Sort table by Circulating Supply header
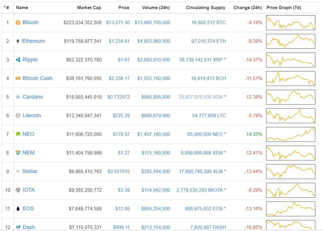323x231 pixels. (205, 8)
